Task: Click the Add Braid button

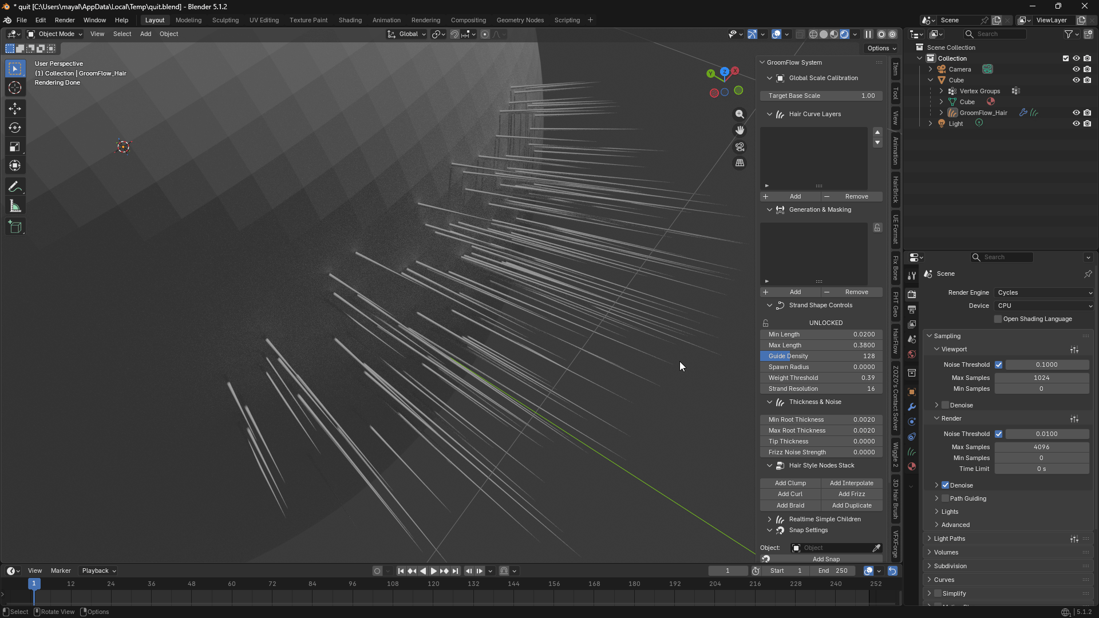Action: (790, 506)
